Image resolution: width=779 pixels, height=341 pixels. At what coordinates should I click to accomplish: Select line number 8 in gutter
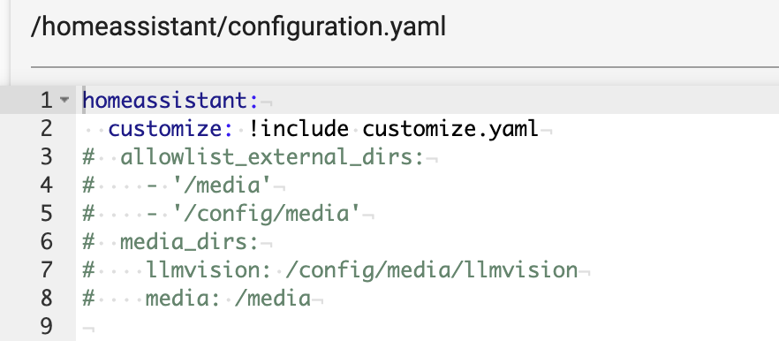[46, 299]
